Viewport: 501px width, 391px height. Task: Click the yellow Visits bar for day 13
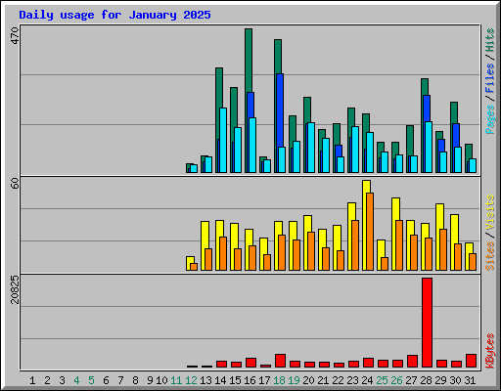[204, 245]
